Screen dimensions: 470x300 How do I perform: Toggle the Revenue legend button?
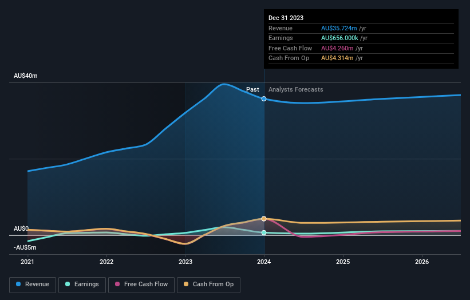[x=33, y=285]
